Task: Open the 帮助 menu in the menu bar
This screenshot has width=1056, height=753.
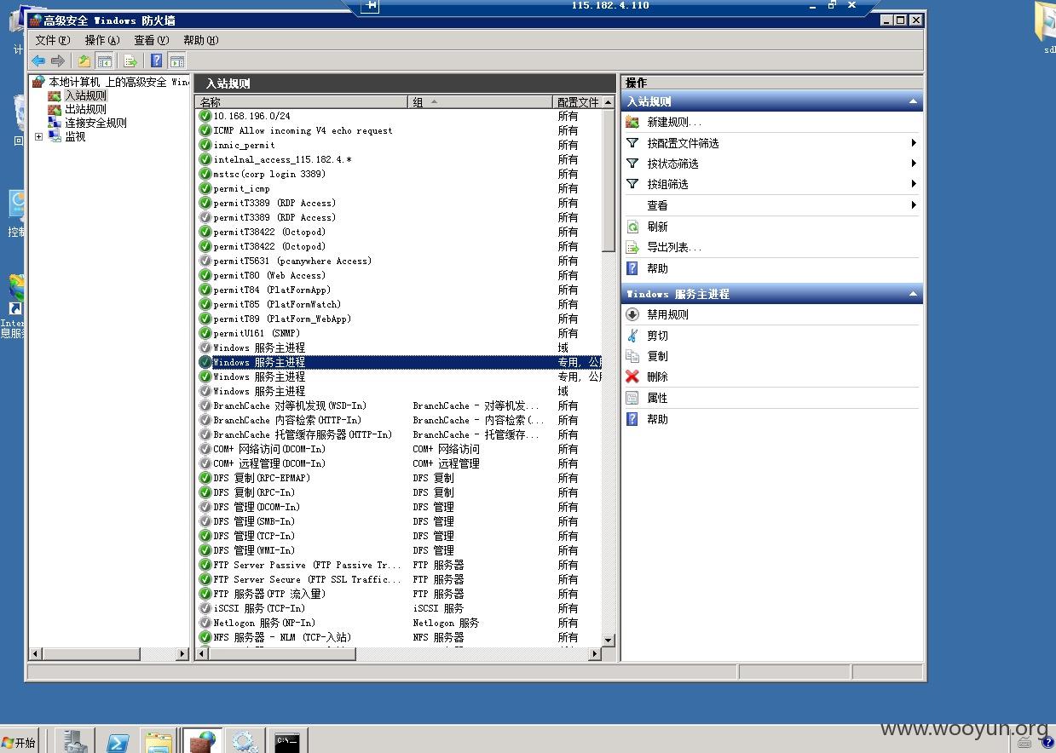Action: [200, 40]
